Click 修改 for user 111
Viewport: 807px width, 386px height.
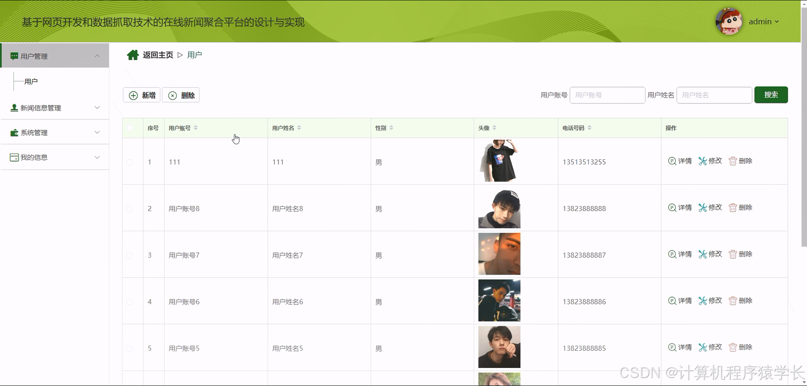click(710, 161)
